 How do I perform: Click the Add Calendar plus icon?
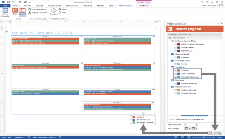pyautogui.click(x=170, y=38)
